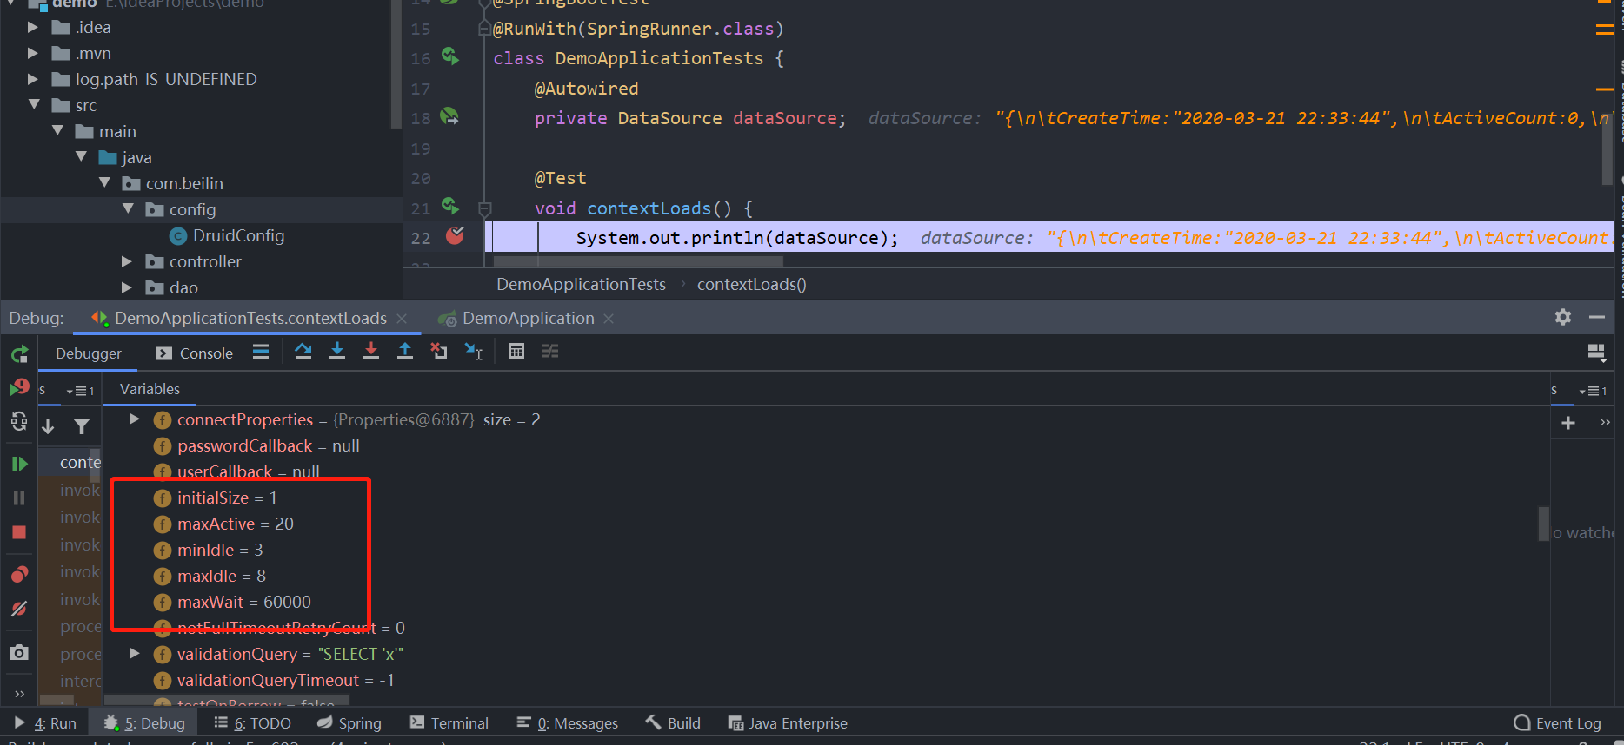
Task: Click the editor horizontal scrollbar
Action: coord(638,260)
